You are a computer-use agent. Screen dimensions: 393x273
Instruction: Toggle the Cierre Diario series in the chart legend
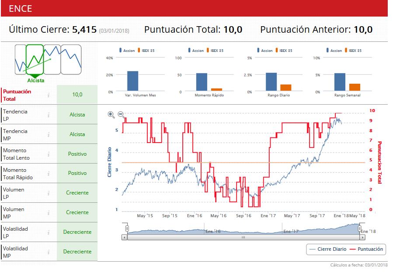point(328,249)
